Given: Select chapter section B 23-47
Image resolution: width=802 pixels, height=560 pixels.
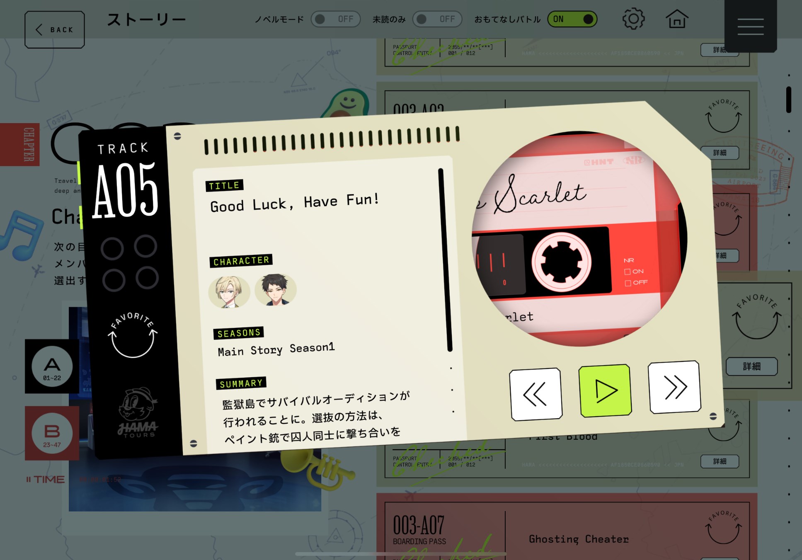Looking at the screenshot, I should (x=52, y=433).
